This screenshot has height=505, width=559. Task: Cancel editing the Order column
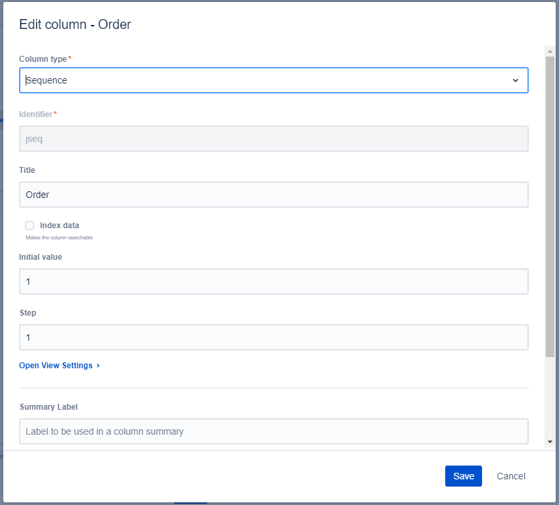tap(511, 476)
